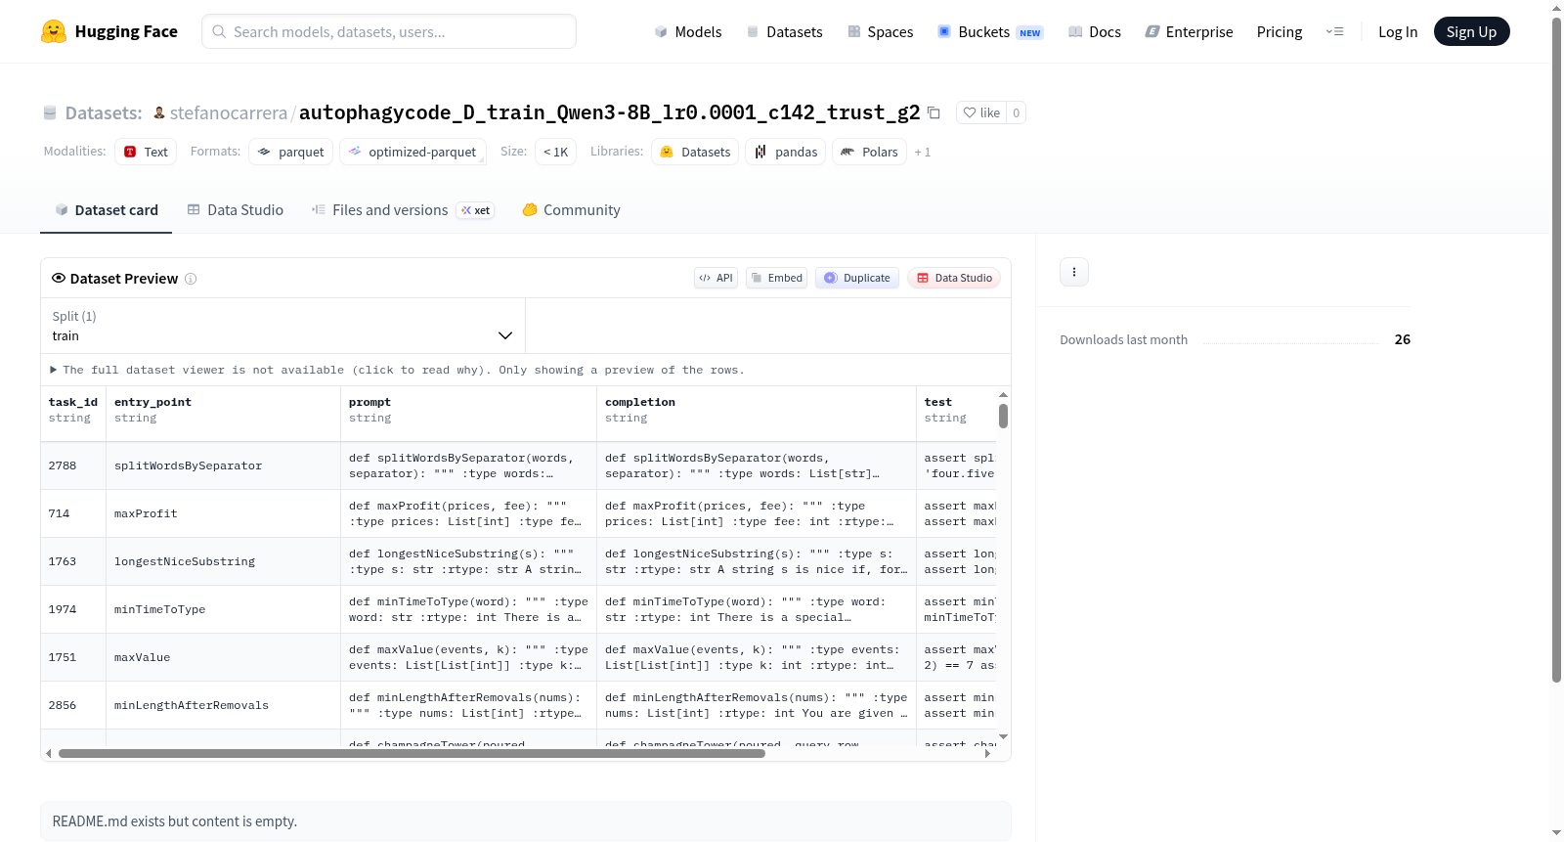Open the Files and versions tab
Viewport: 1564px width, 842px height.
click(403, 209)
